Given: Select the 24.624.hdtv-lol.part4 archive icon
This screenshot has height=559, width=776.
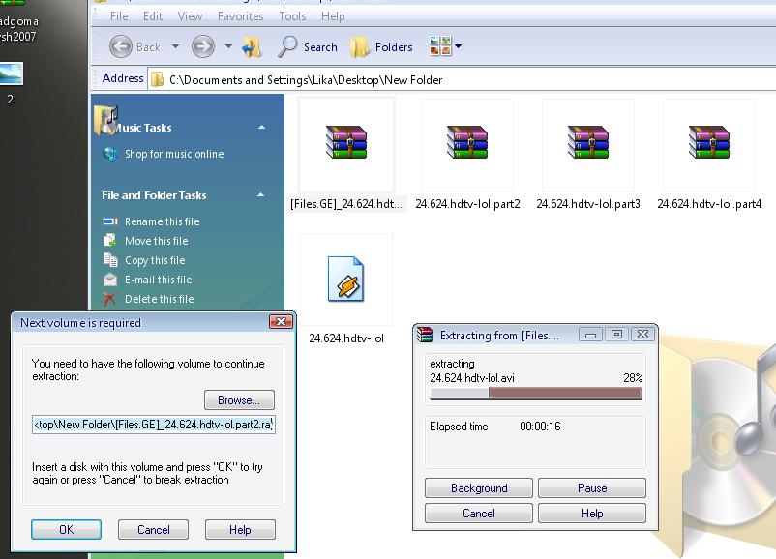Looking at the screenshot, I should point(708,144).
